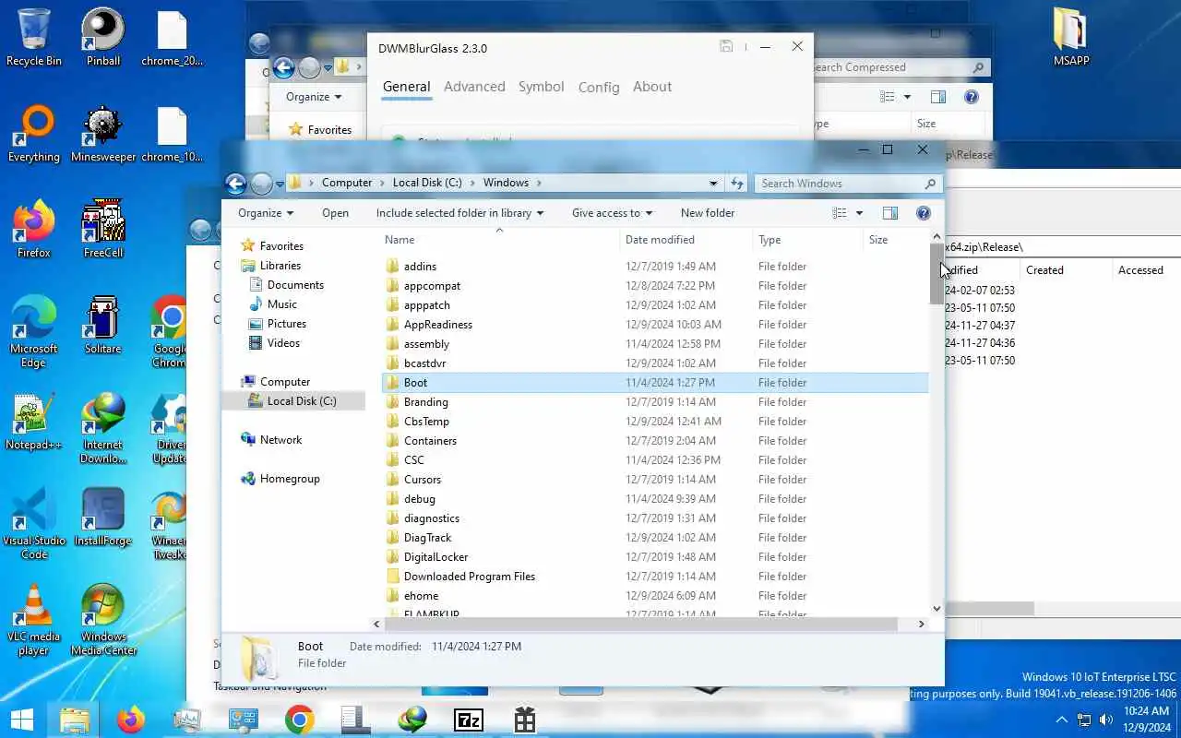
Task: Click the Search Windows input field
Action: point(849,184)
